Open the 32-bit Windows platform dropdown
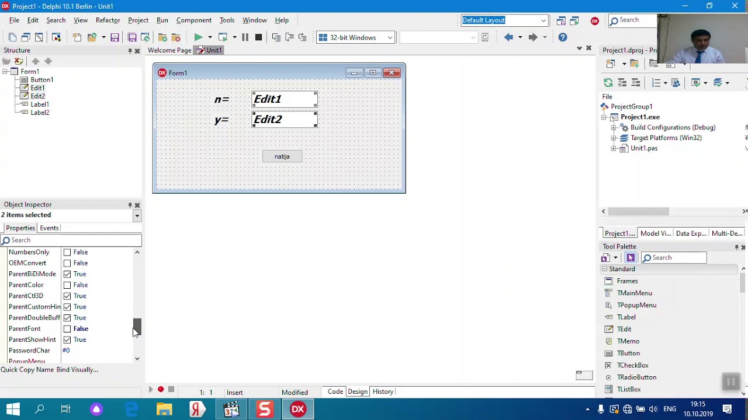748x420 pixels. 390,38
